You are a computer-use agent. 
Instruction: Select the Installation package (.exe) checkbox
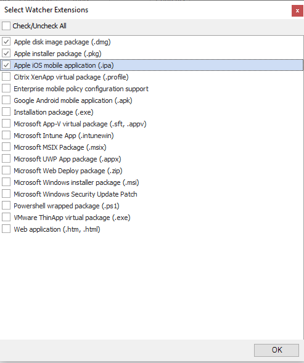click(x=6, y=112)
